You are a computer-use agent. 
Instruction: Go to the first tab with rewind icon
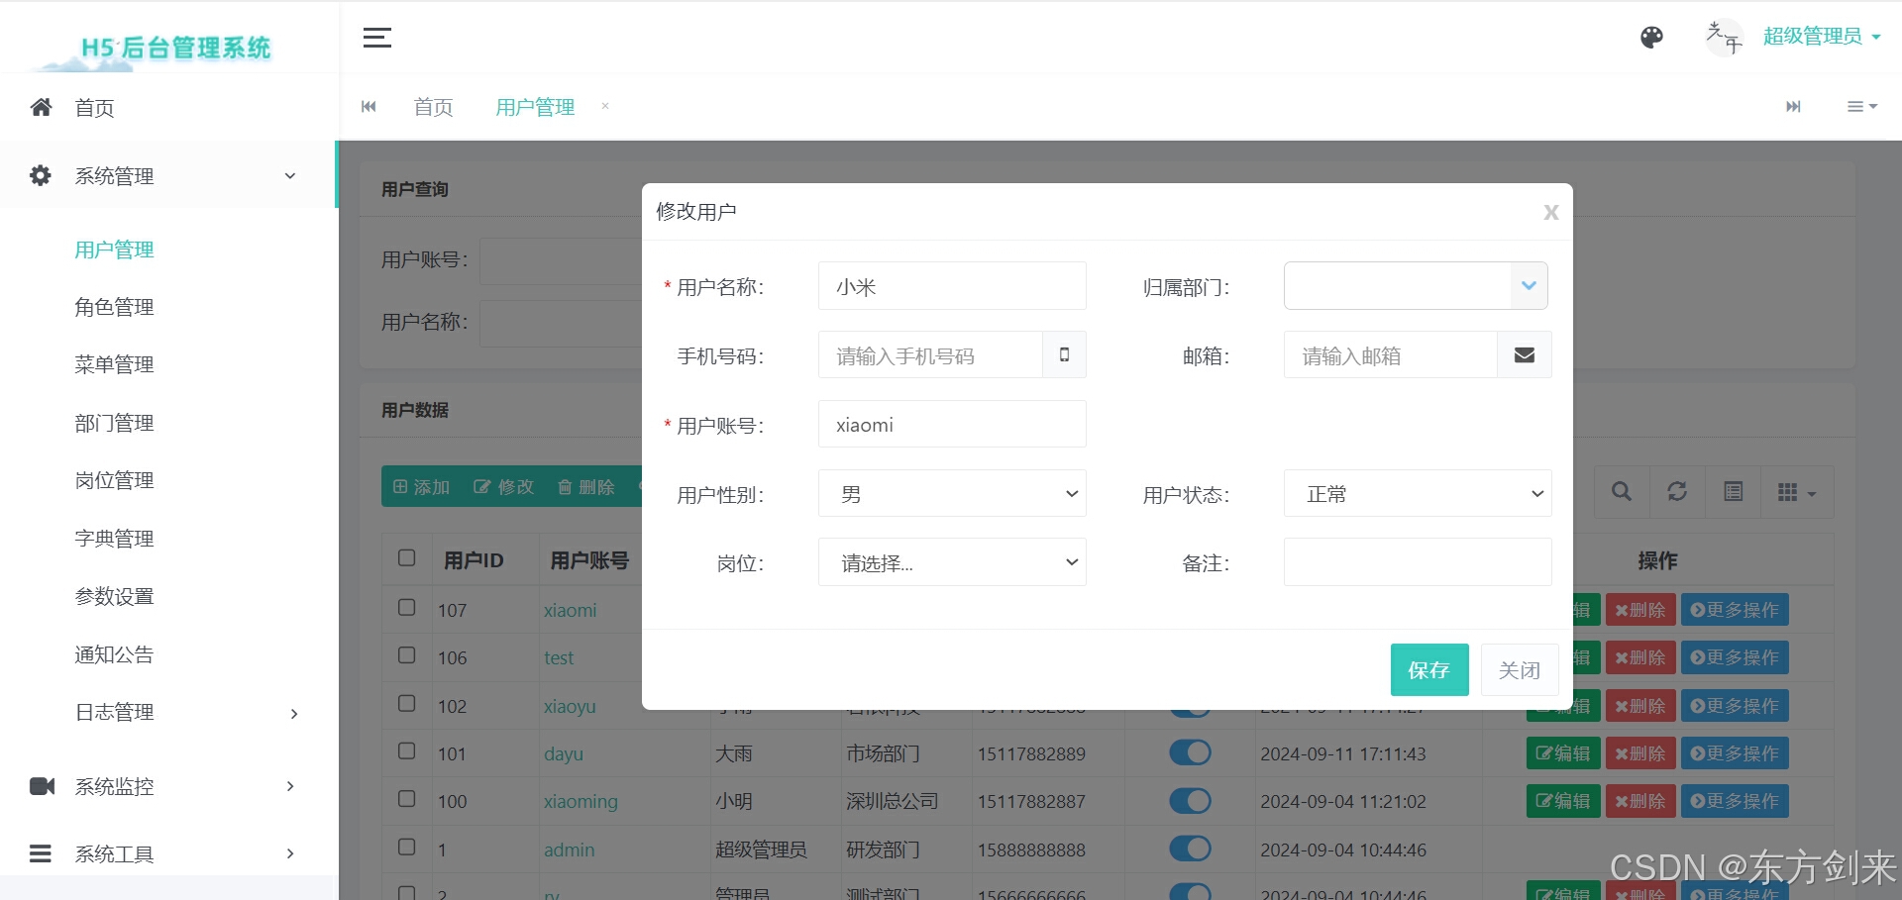pyautogui.click(x=369, y=107)
